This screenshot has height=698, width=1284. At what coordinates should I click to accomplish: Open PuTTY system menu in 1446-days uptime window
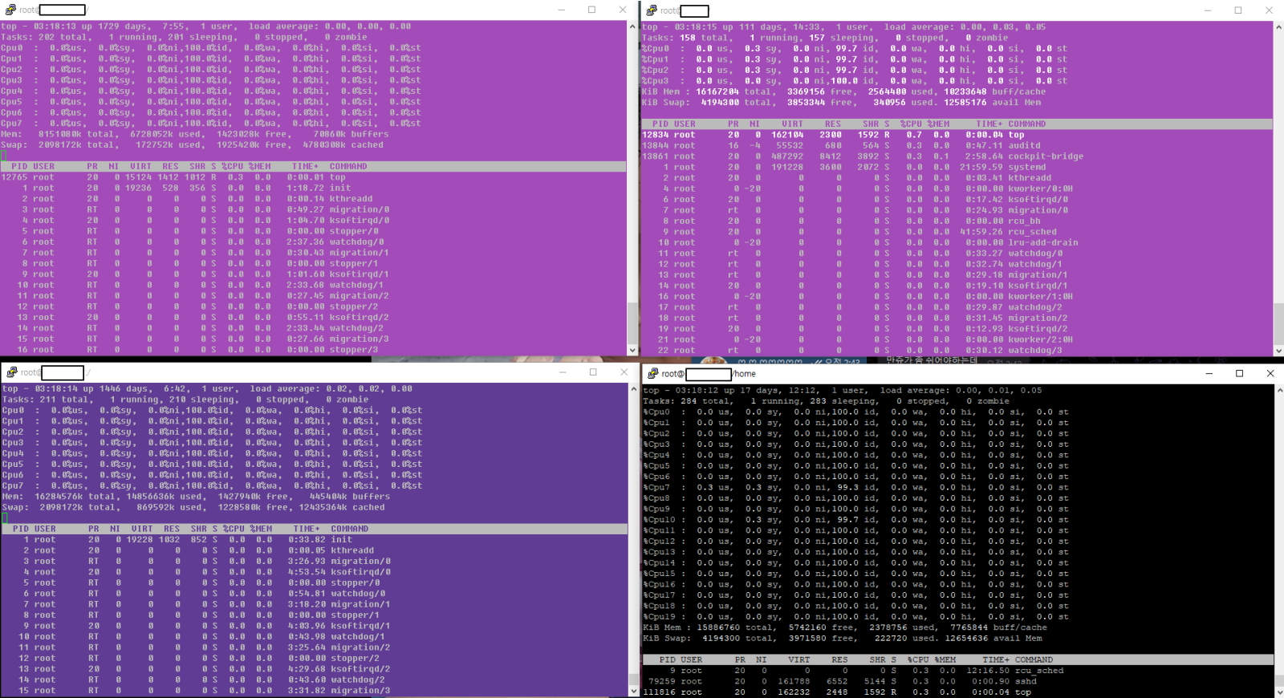11,372
